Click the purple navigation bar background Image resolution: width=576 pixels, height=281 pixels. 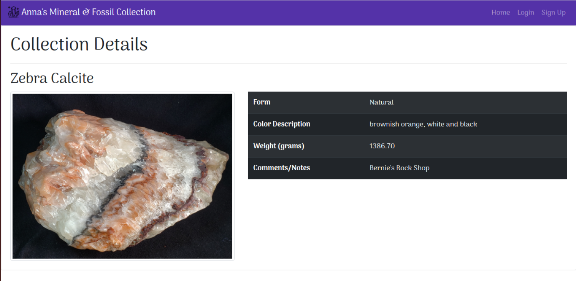[307, 12]
